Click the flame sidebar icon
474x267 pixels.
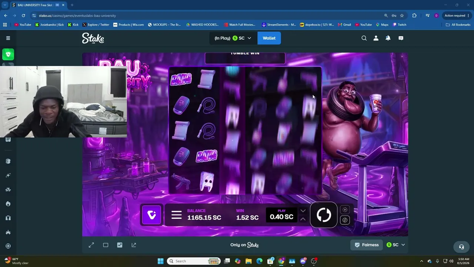click(8, 204)
